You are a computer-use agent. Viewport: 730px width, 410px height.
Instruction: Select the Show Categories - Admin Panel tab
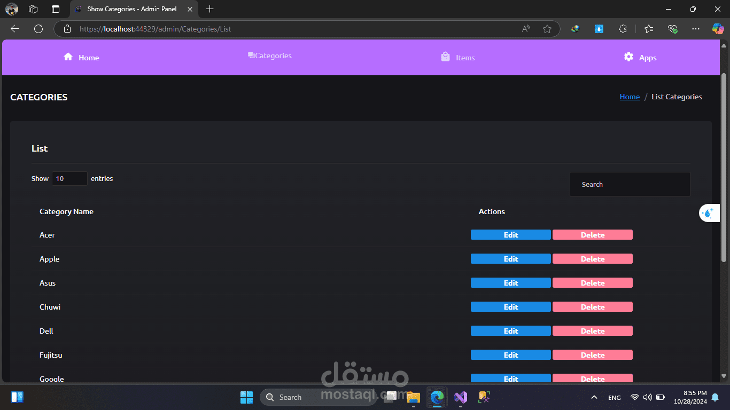pos(135,9)
